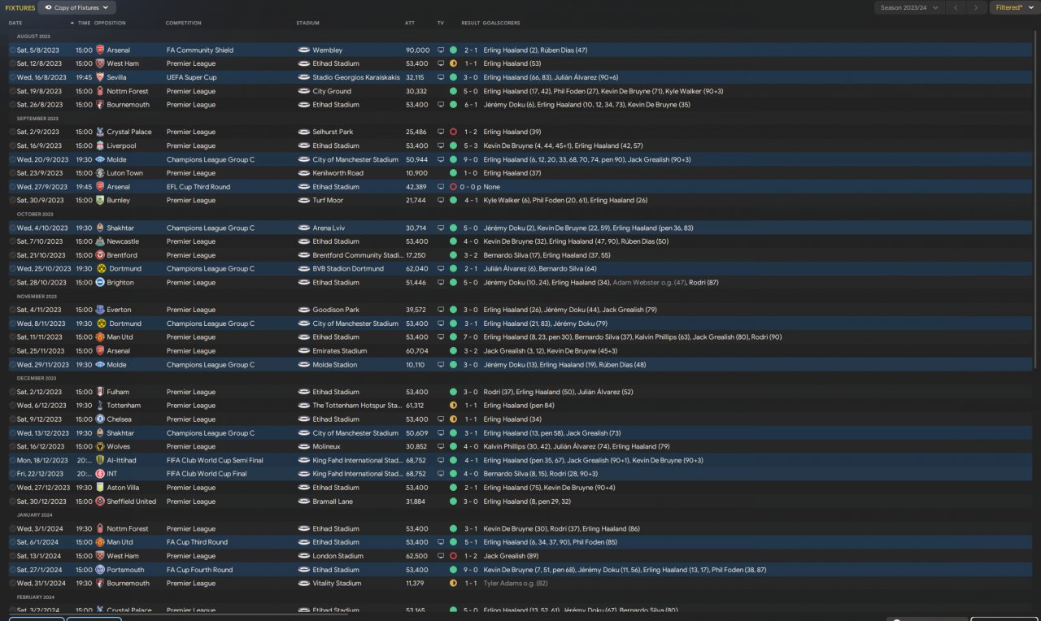Image resolution: width=1041 pixels, height=621 pixels.
Task: Sort by the STADIUM column header
Action: 307,23
